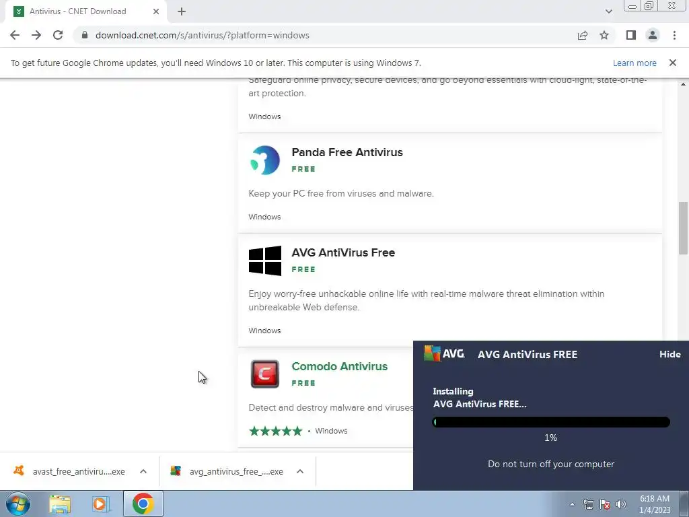Click the FREE label under Panda Free Antivirus

tap(303, 169)
